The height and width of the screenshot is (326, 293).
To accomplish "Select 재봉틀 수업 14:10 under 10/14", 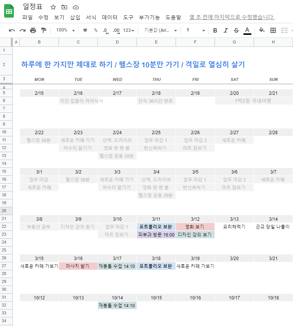I will (x=117, y=305).
